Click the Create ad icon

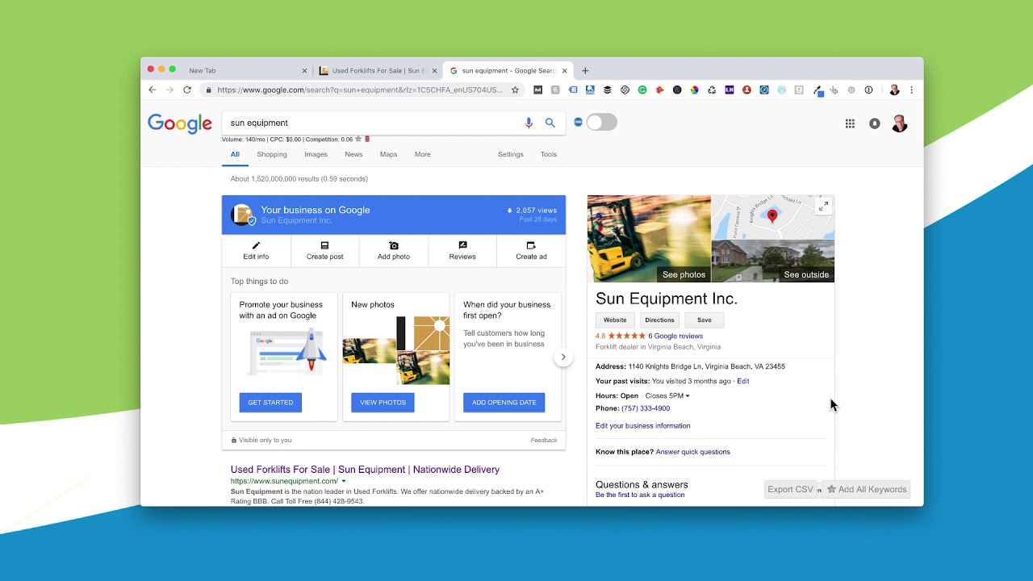(x=531, y=245)
